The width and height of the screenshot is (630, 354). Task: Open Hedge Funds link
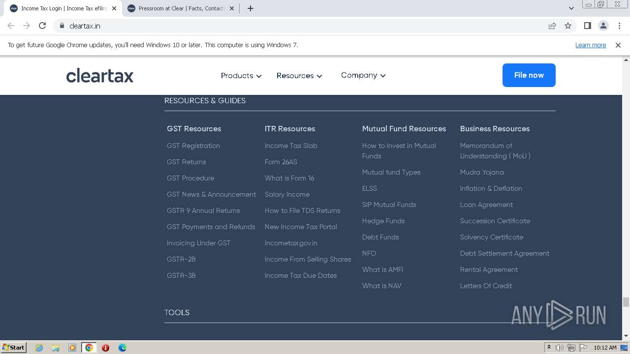(x=383, y=221)
